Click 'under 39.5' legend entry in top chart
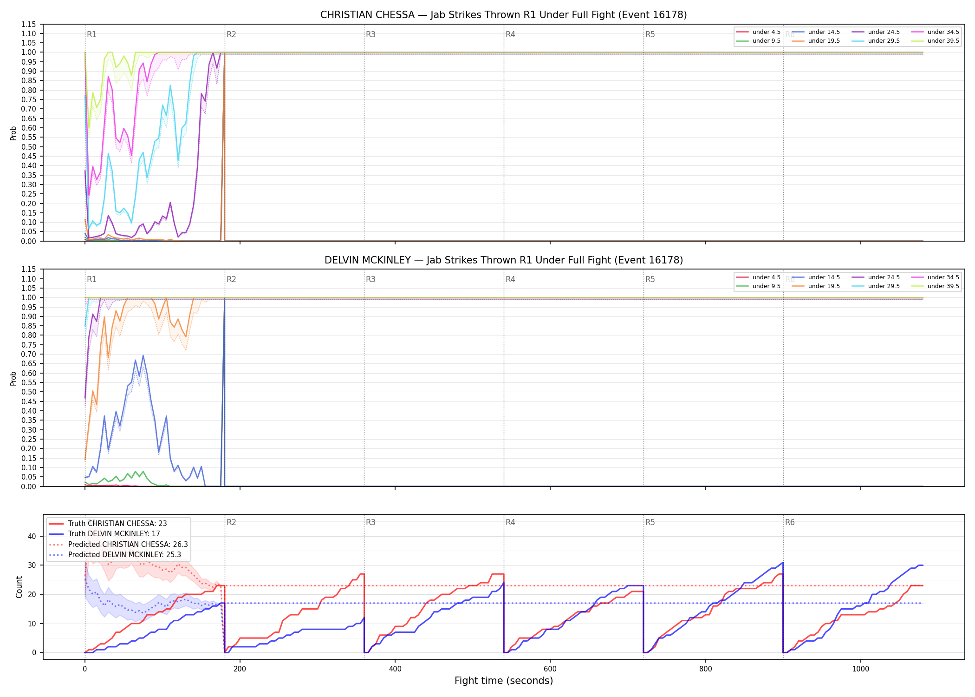Image resolution: width=975 pixels, height=697 pixels. coord(935,41)
